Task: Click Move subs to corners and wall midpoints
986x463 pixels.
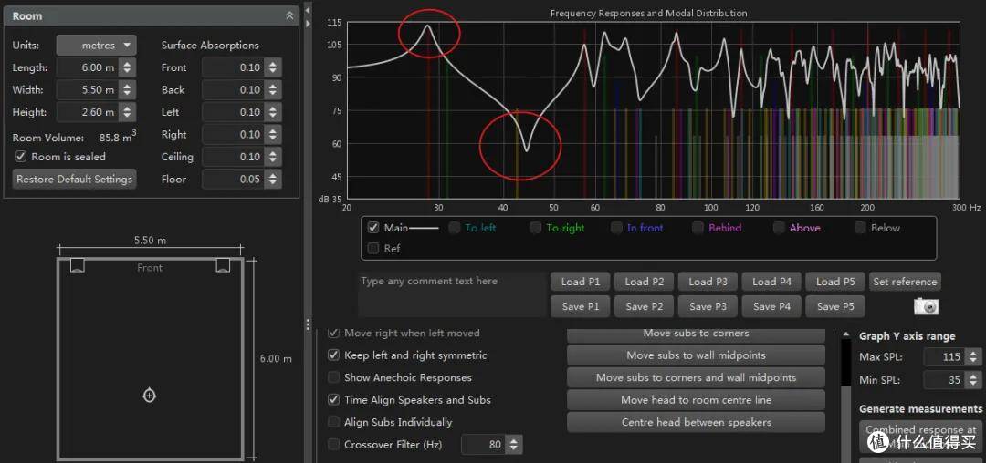Action: pyautogui.click(x=696, y=377)
